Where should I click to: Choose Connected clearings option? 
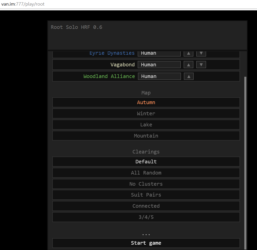coord(146,206)
